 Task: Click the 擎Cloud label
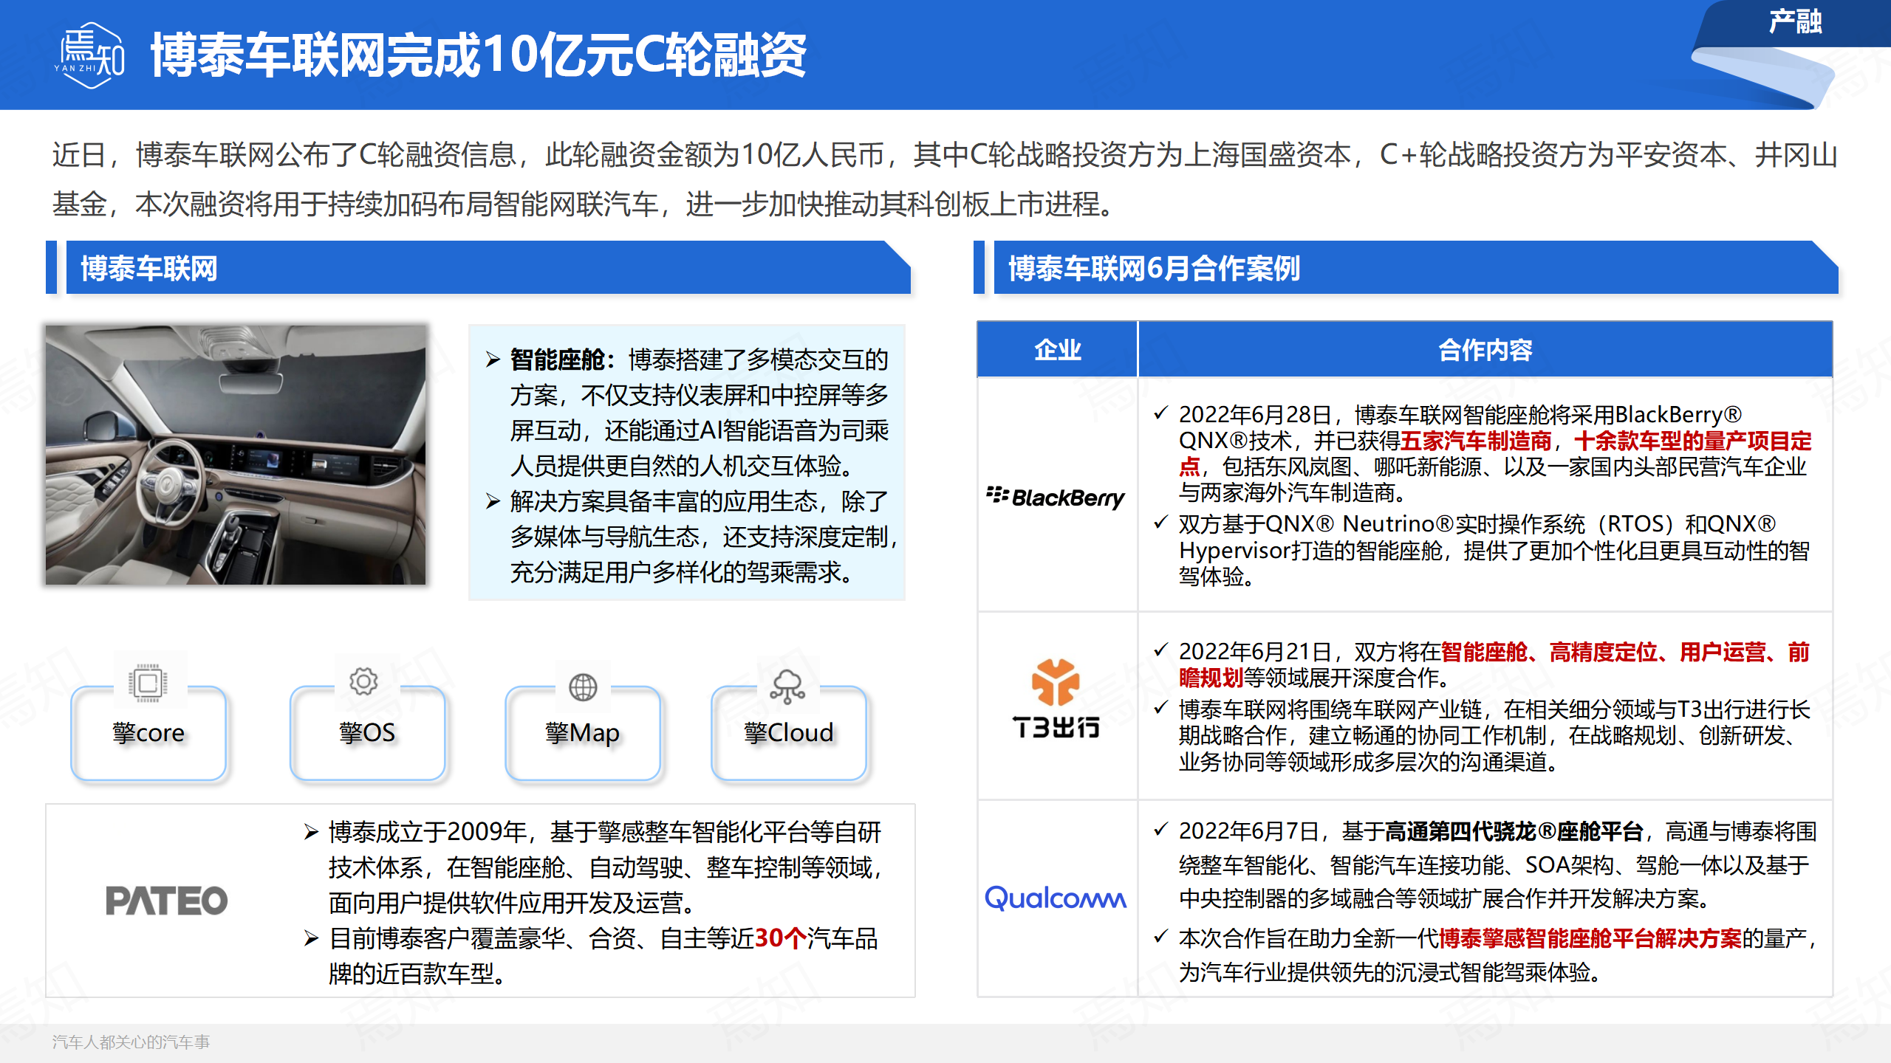click(x=789, y=732)
